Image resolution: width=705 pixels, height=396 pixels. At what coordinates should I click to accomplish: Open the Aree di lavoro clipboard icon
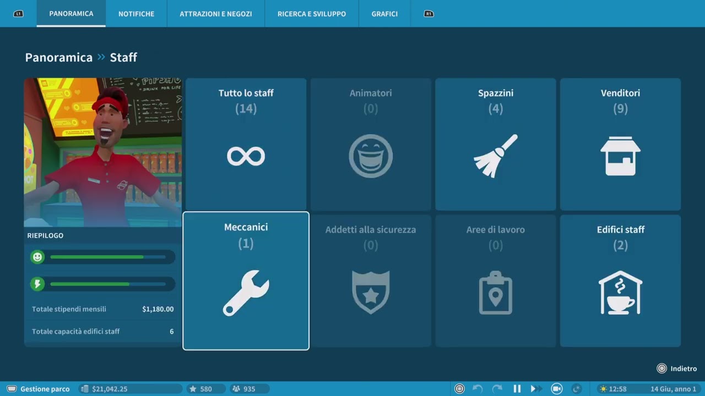pyautogui.click(x=496, y=293)
